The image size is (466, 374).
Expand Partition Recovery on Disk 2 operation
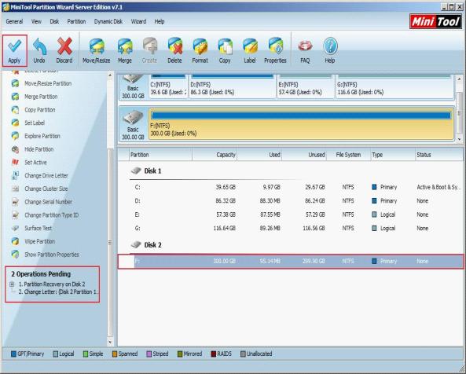[x=12, y=284]
